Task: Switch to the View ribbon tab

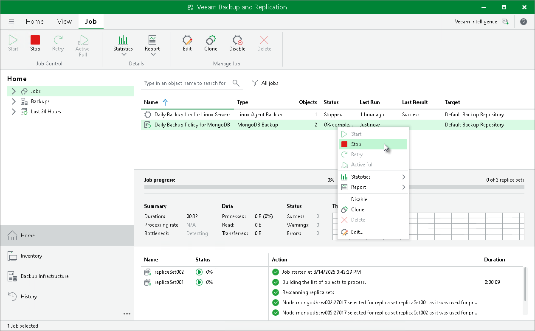Action: (x=64, y=21)
